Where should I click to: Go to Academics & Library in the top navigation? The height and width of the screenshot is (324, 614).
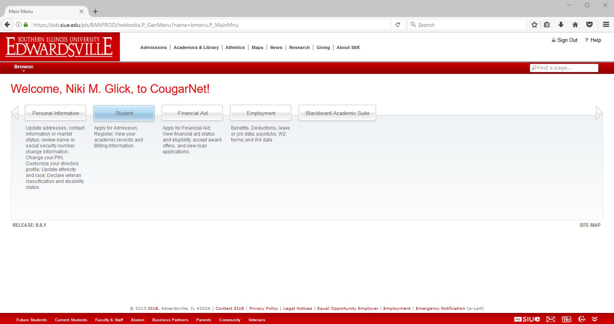coord(196,47)
